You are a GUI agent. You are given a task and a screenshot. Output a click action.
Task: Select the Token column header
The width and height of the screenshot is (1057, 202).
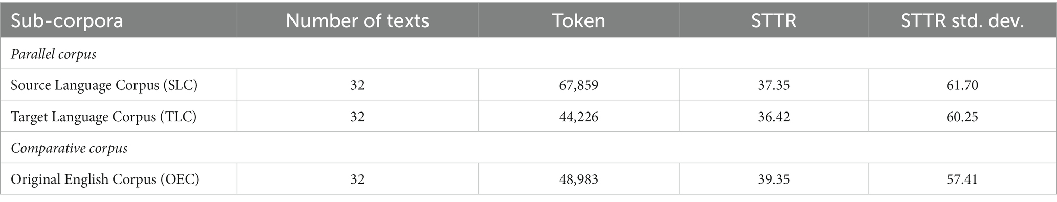pyautogui.click(x=579, y=20)
